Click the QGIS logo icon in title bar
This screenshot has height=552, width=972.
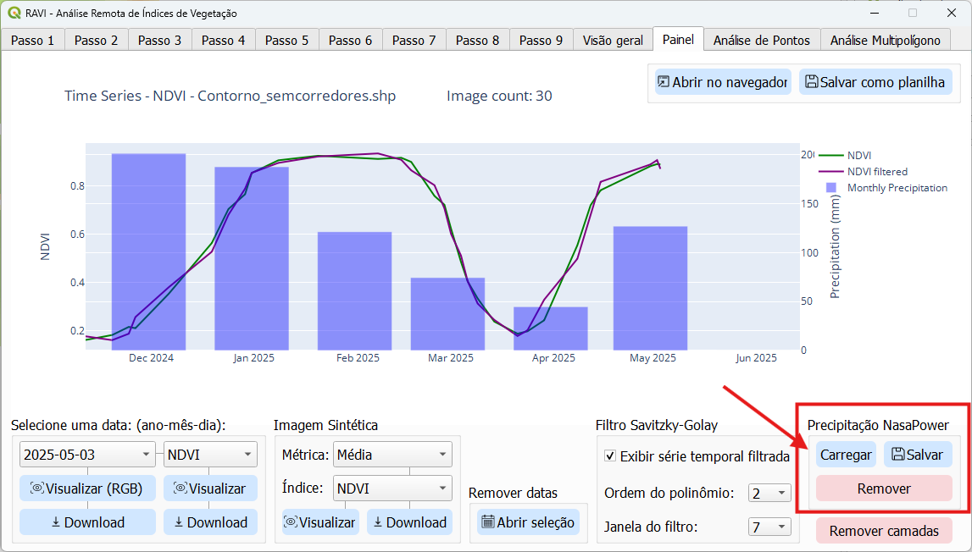coord(14,13)
